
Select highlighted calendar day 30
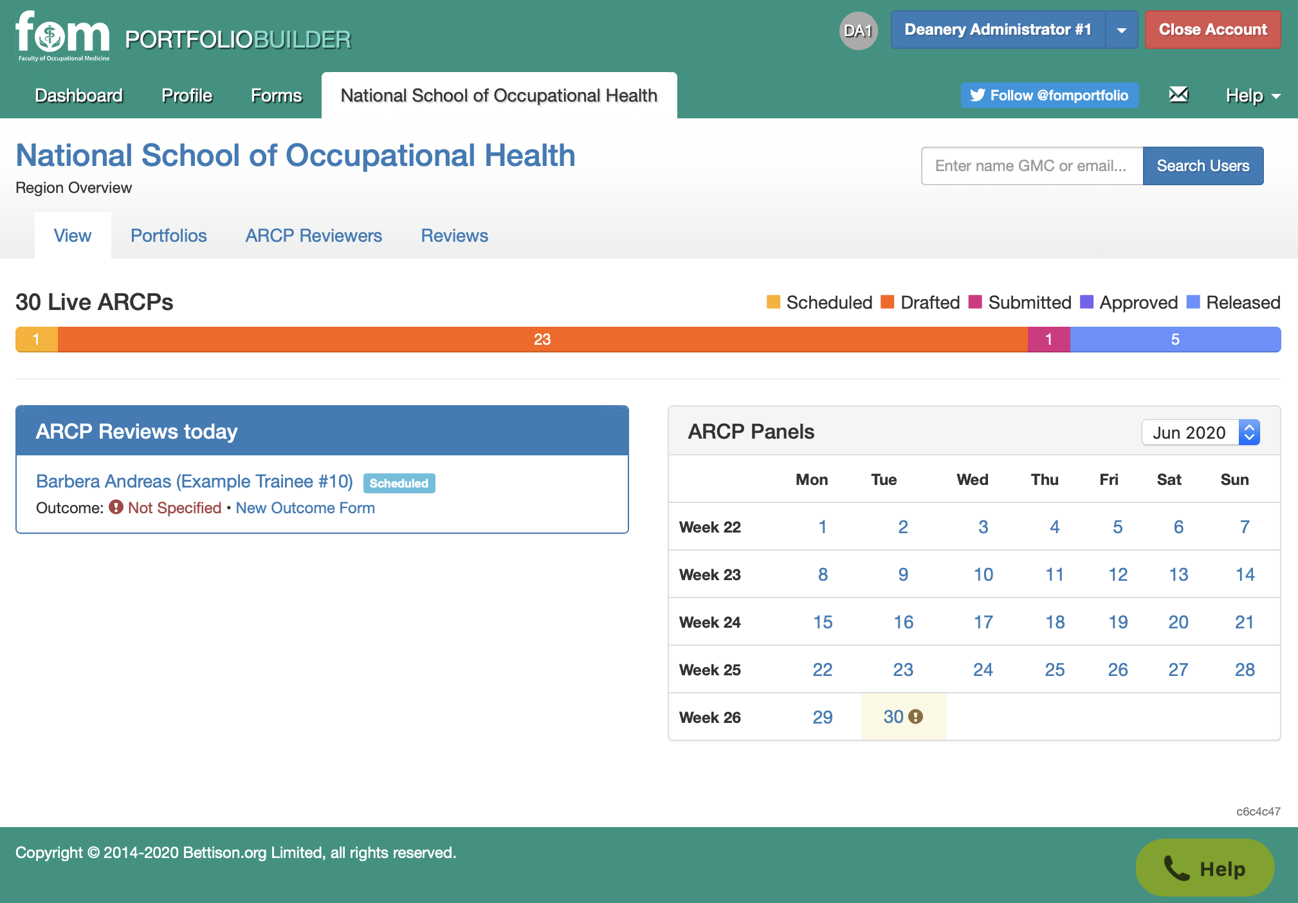click(893, 716)
